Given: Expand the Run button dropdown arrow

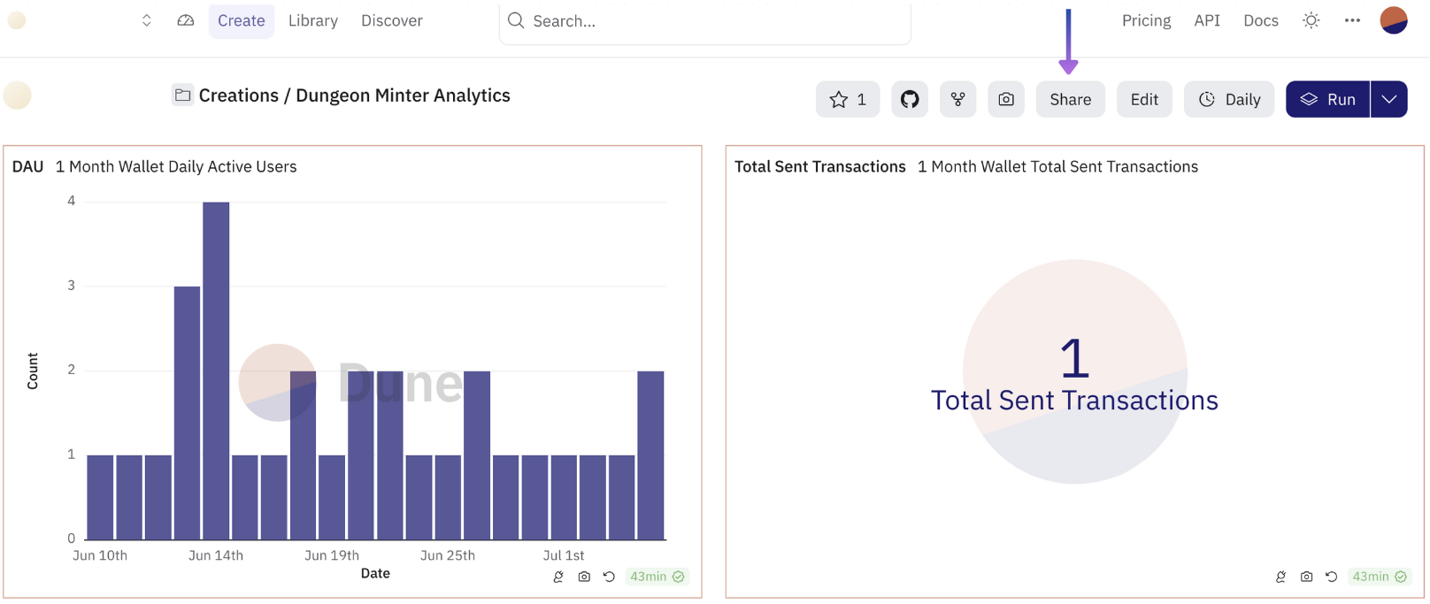Looking at the screenshot, I should click(x=1389, y=100).
